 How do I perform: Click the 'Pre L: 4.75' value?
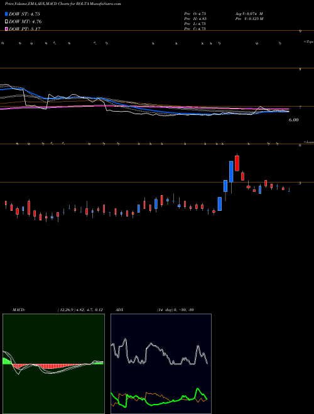tap(195, 24)
